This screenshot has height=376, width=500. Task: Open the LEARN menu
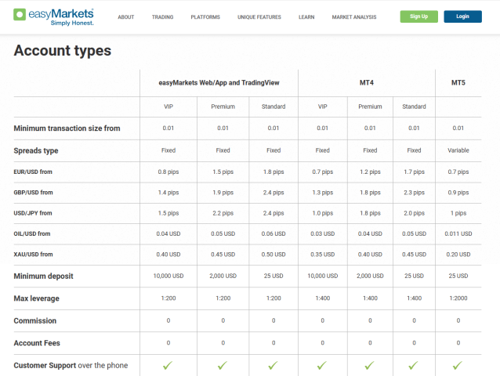[306, 17]
